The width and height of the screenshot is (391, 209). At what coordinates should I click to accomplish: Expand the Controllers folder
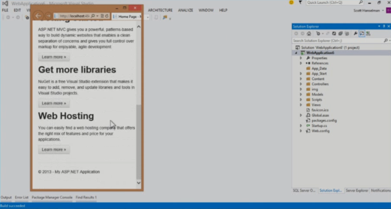[x=301, y=84]
